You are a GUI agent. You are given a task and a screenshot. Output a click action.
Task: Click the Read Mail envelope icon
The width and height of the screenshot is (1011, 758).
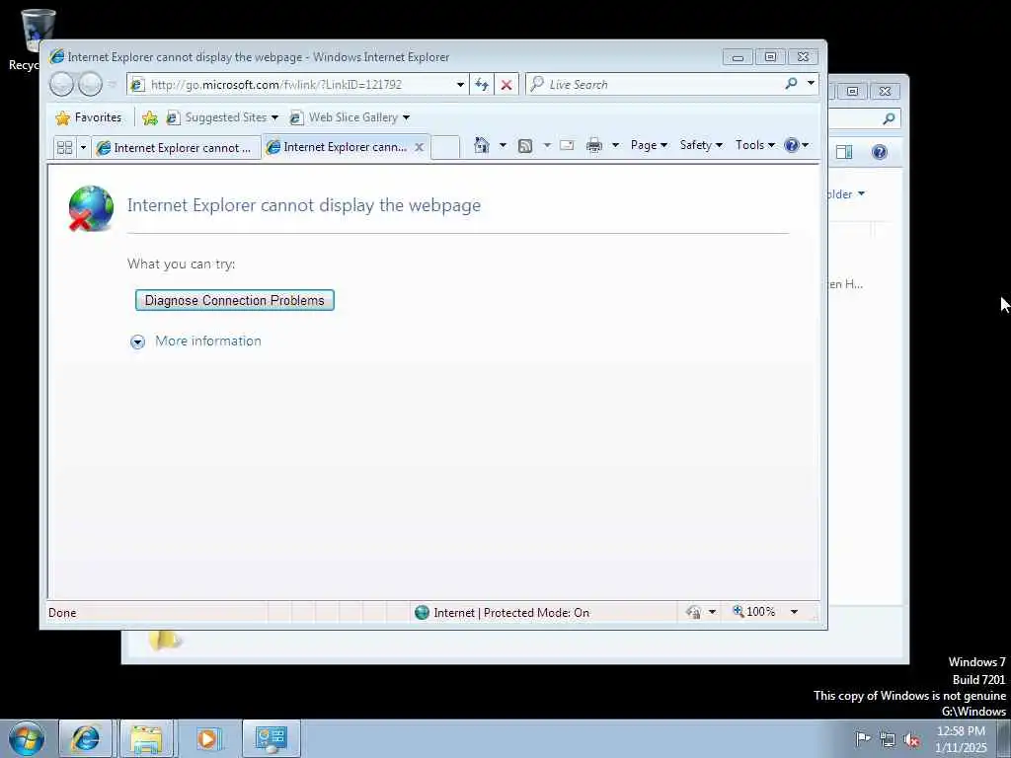point(567,145)
